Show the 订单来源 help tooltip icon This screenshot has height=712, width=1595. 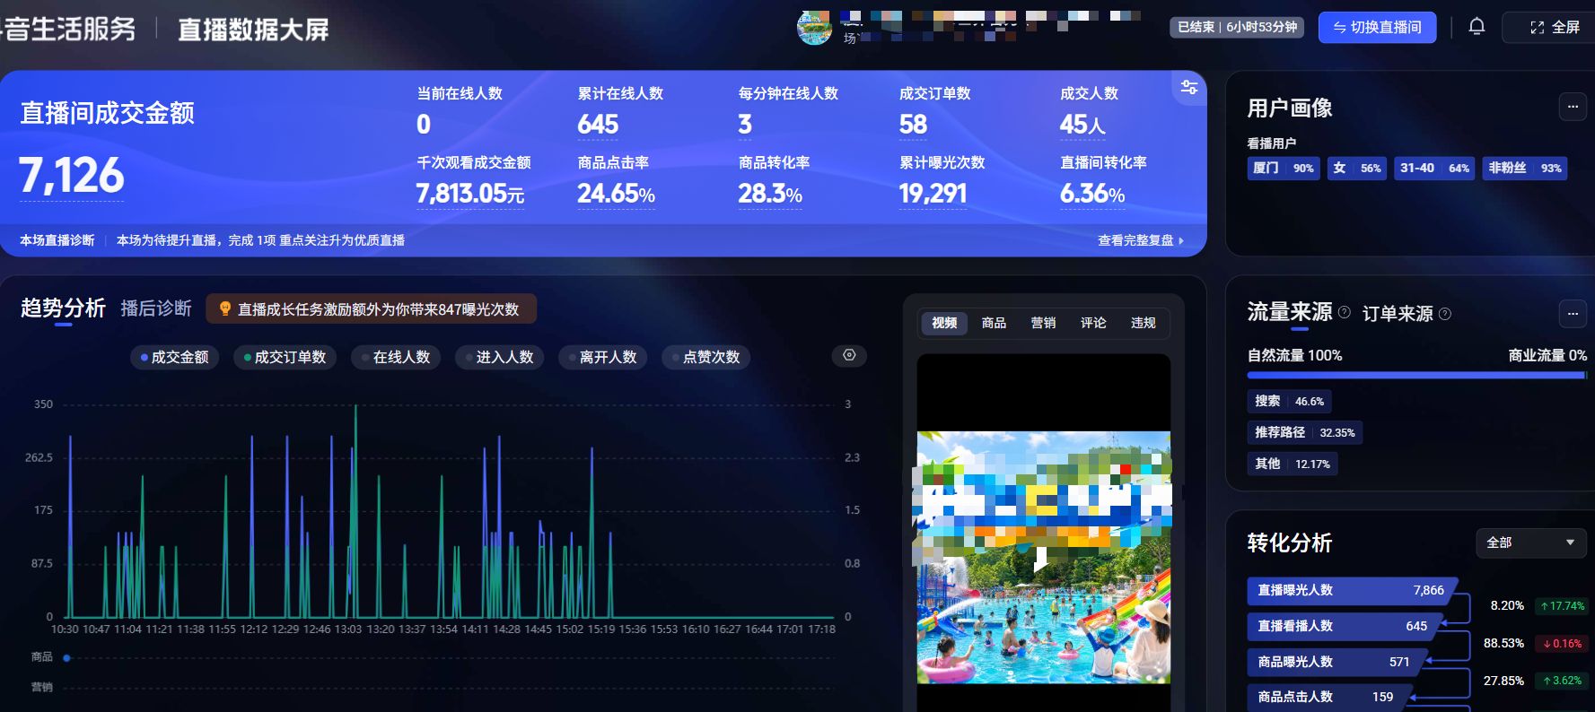(1444, 314)
